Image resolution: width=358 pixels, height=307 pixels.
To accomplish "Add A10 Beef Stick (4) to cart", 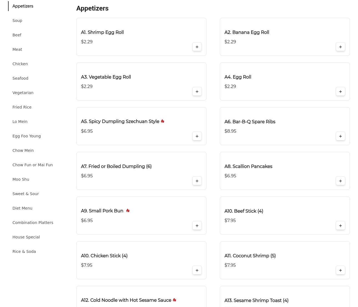I will [x=340, y=226].
